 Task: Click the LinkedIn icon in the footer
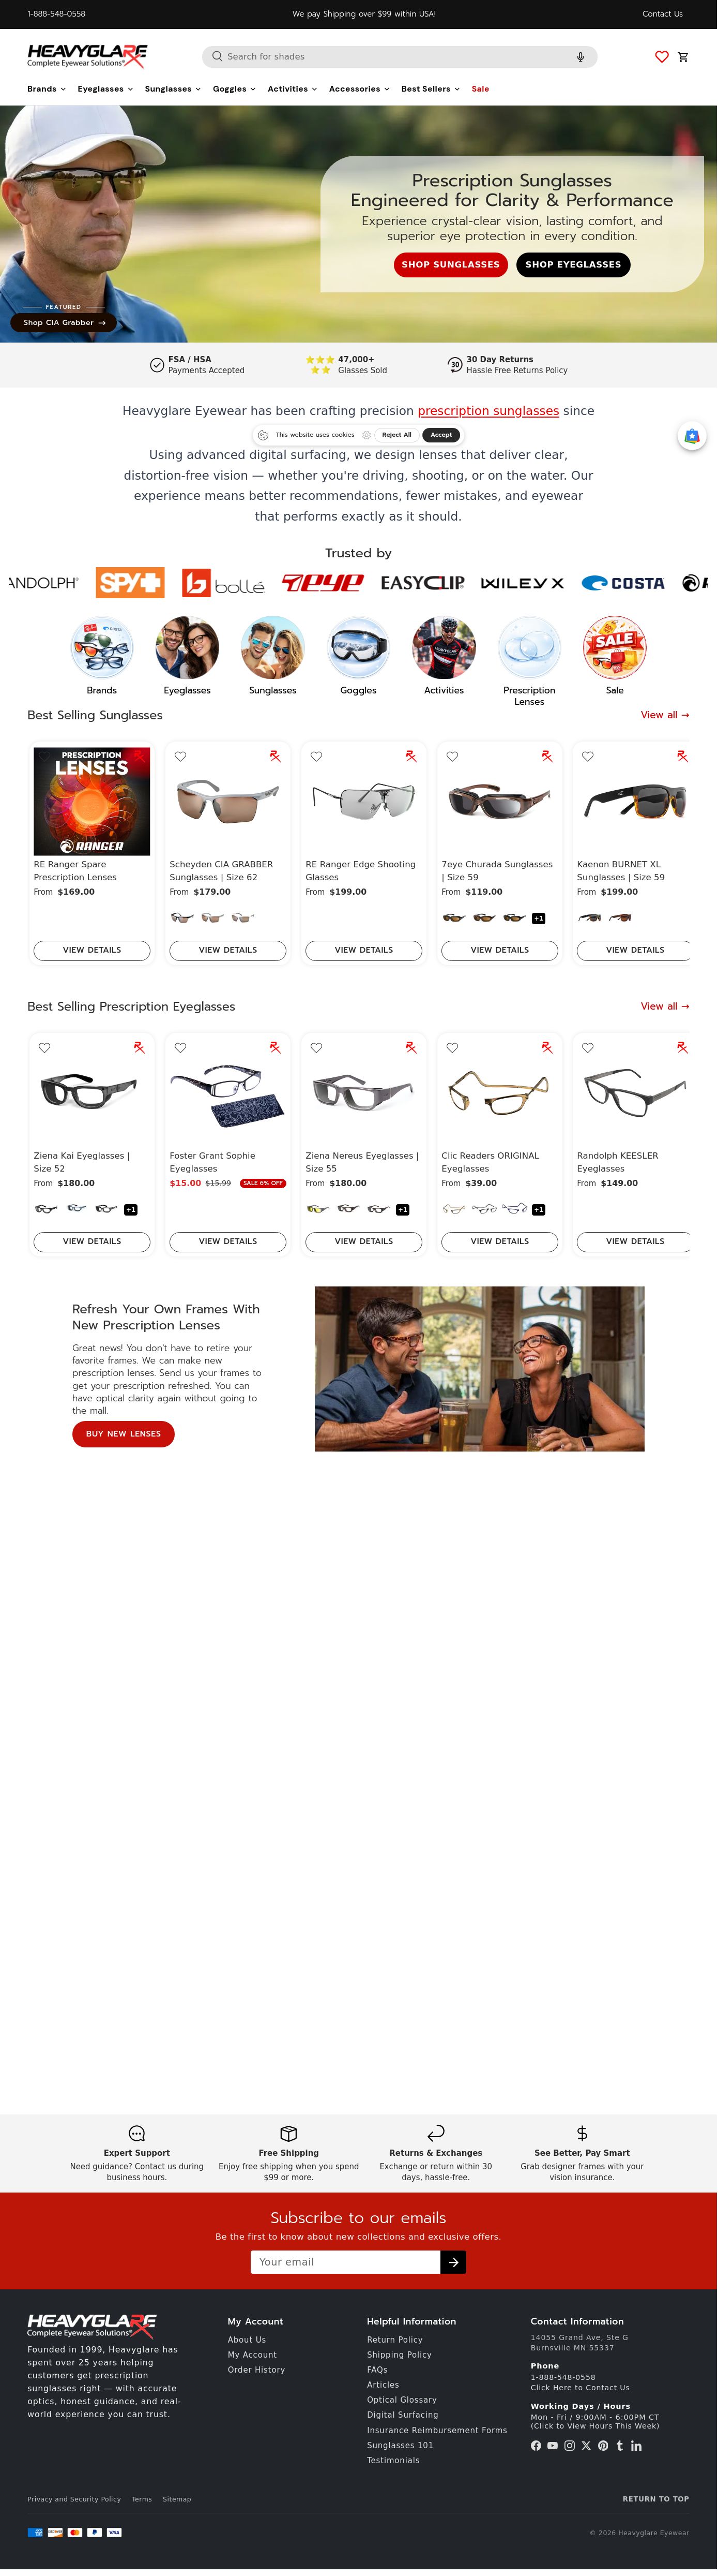point(636,2445)
